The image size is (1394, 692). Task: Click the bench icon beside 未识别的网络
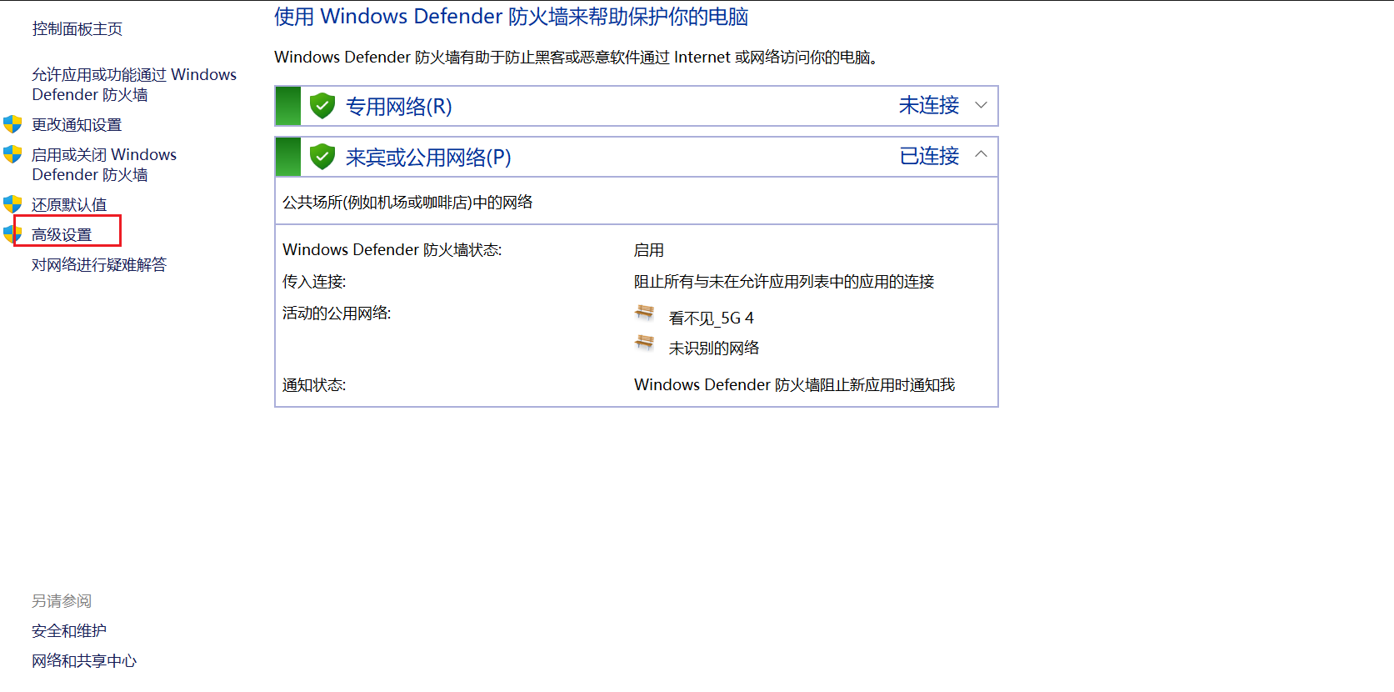click(644, 343)
